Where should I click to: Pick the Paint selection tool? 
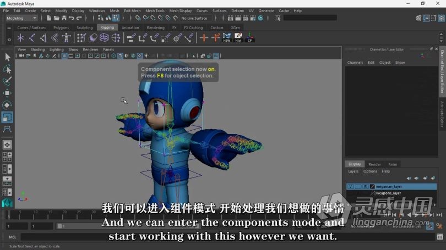pyautogui.click(x=7, y=81)
